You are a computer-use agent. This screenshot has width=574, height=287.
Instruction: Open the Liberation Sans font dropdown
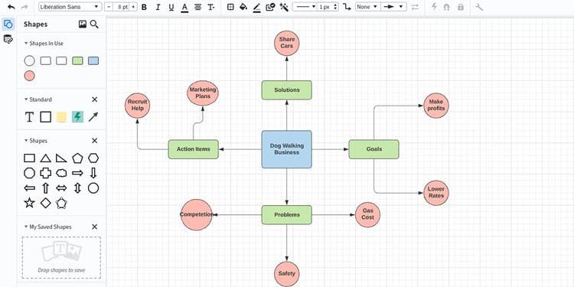[70, 7]
